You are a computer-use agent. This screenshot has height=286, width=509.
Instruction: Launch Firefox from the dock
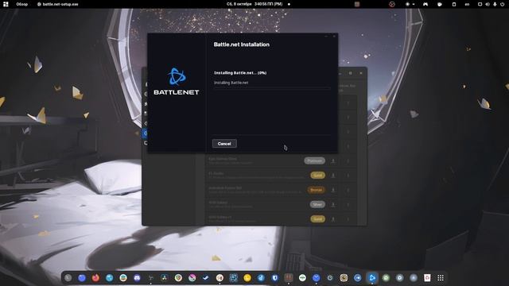[95, 278]
